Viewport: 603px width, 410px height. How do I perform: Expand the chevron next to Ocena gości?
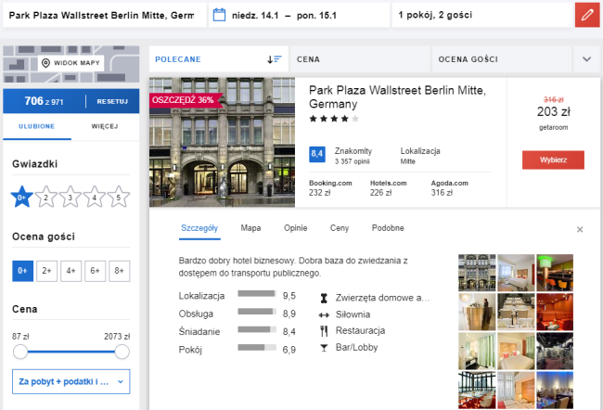[x=586, y=58]
